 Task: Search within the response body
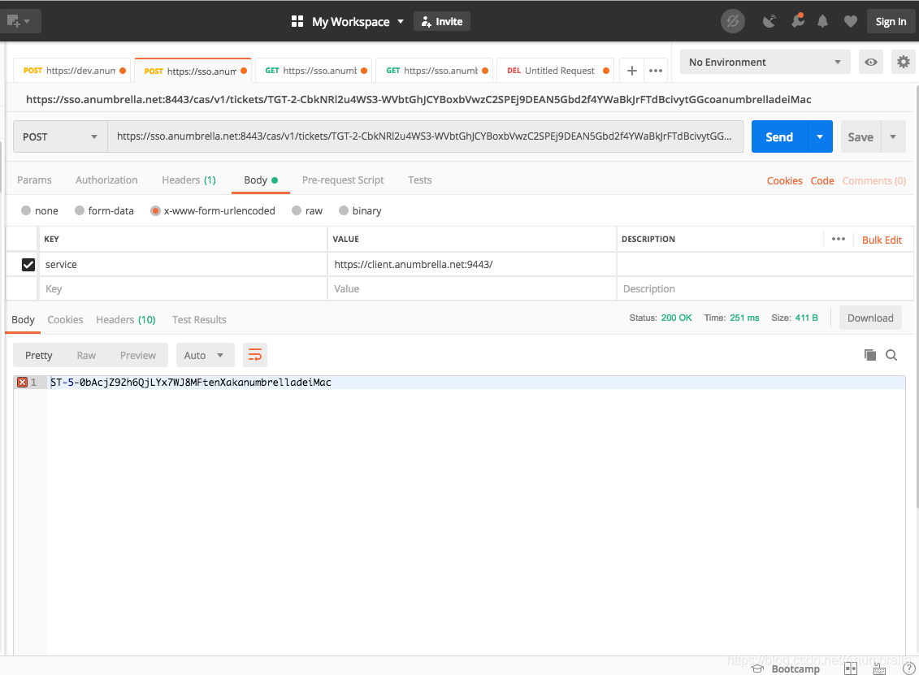[891, 355]
